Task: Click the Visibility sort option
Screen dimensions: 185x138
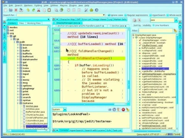Action: (147, 25)
